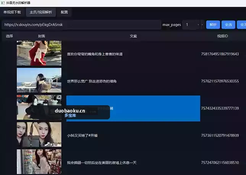Click the max_pages label
Viewport: 246px width, 175px height.
click(172, 25)
